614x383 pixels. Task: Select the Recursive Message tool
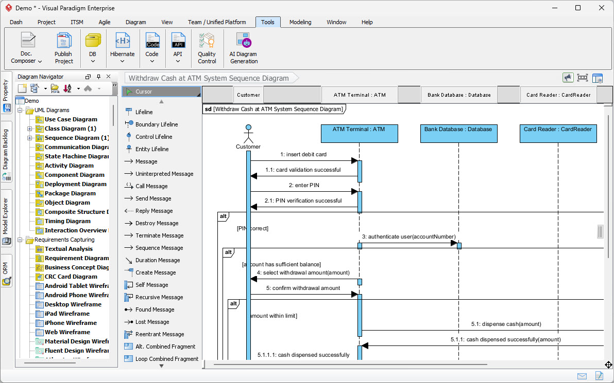[161, 297]
